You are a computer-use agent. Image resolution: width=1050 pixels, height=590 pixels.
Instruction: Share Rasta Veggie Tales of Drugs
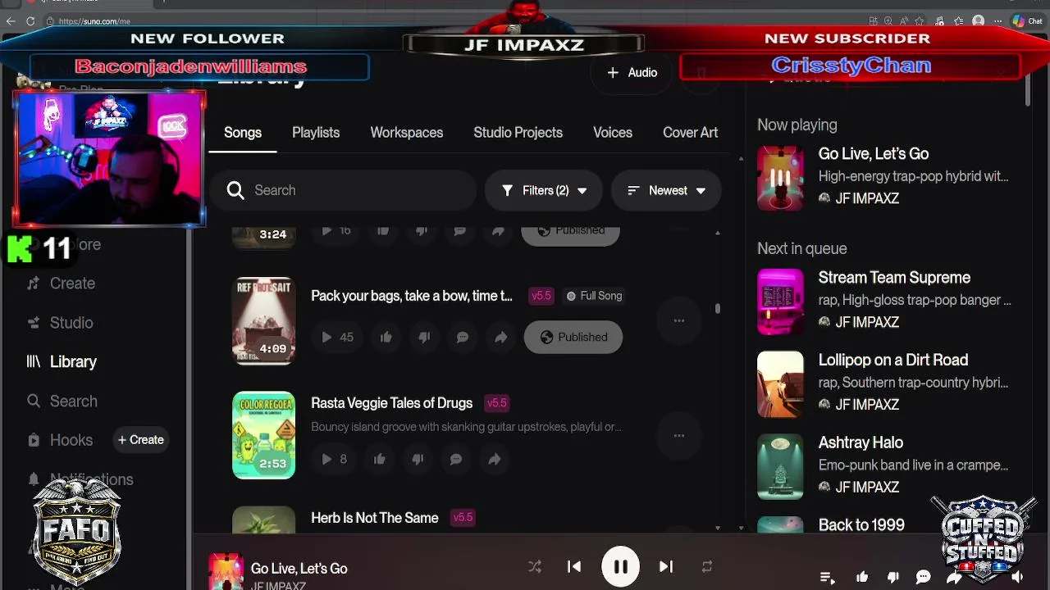point(494,460)
